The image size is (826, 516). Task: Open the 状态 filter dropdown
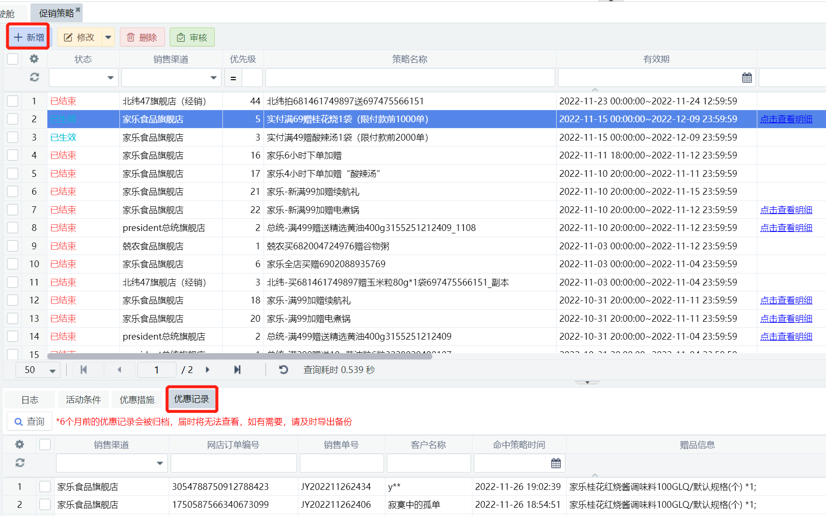pos(110,78)
